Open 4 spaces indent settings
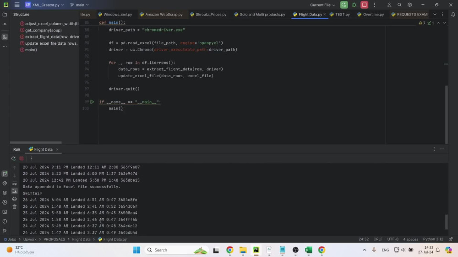Viewport: 458px width, 257px height. tap(410, 239)
